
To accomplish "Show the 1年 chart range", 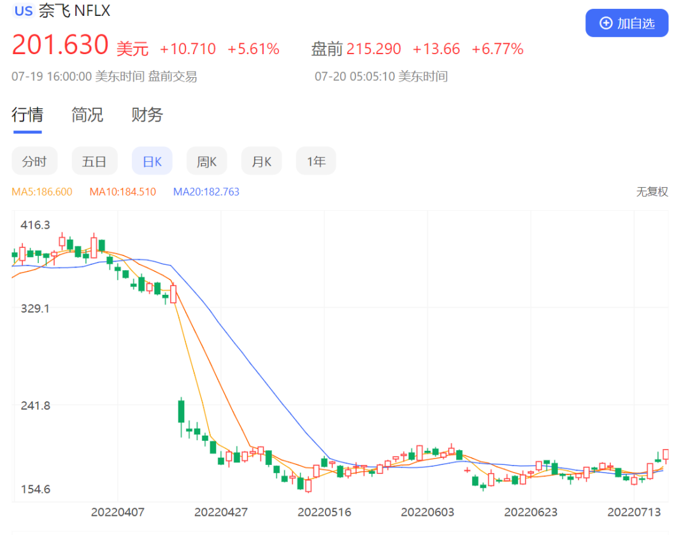I will (316, 162).
